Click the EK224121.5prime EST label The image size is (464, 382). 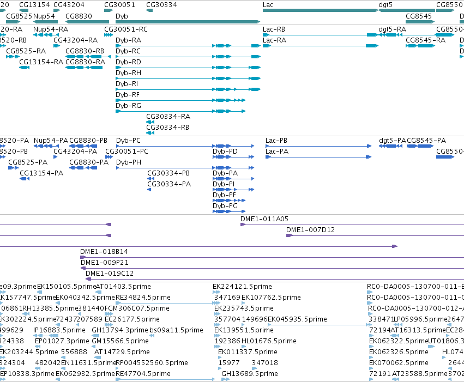tap(242, 287)
